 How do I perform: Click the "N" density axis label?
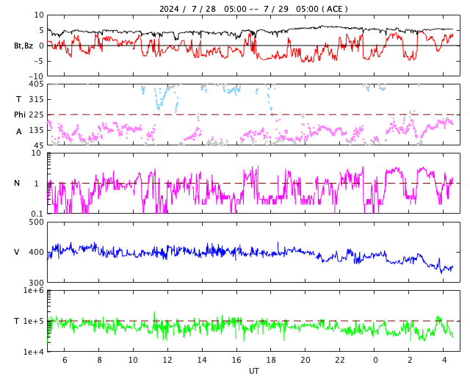click(x=17, y=183)
